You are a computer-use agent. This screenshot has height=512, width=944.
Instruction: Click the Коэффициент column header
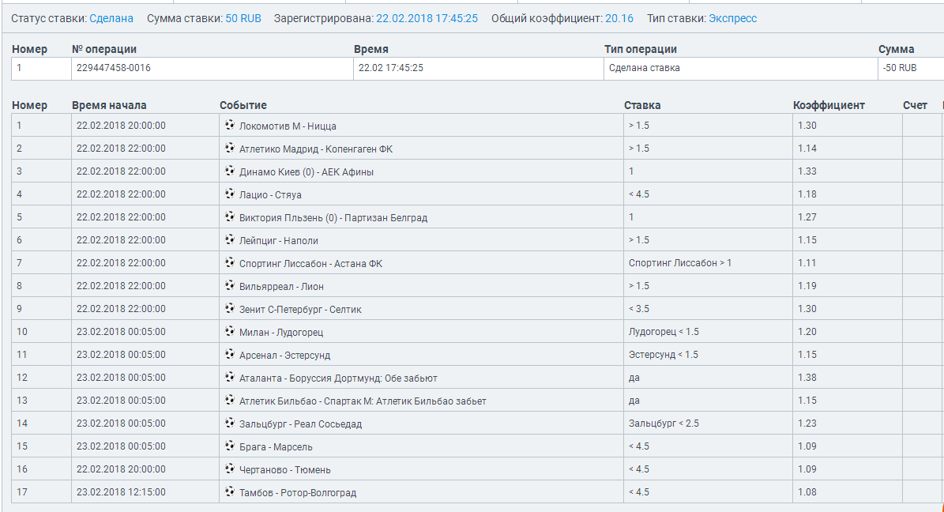point(829,105)
